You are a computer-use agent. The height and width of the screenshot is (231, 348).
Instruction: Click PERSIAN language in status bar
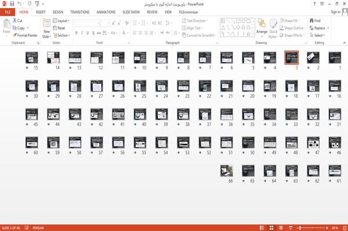(x=38, y=228)
